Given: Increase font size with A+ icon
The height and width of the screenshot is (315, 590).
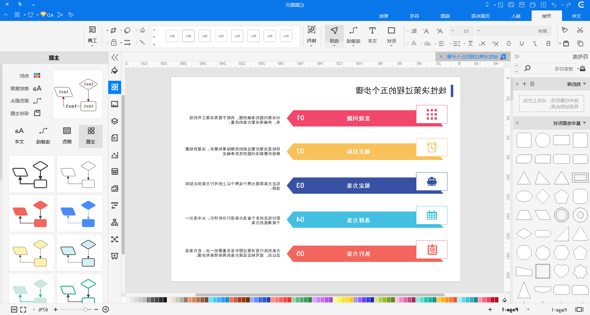Looking at the screenshot, I should pyautogui.click(x=440, y=31).
